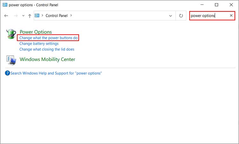This screenshot has width=239, height=144.
Task: Click the Back arrow navigation button
Action: [6, 16]
